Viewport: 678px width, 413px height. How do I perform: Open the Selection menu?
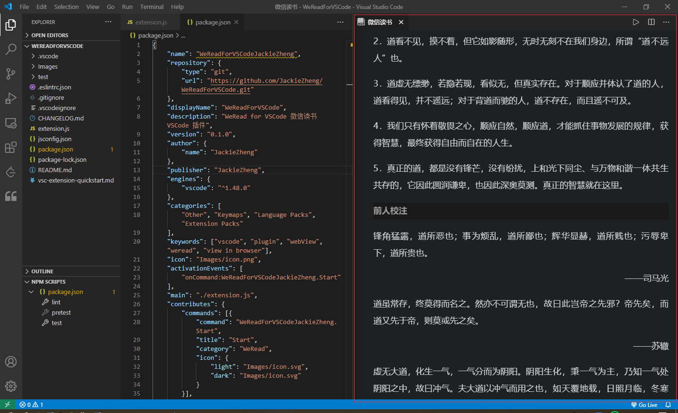tap(66, 7)
